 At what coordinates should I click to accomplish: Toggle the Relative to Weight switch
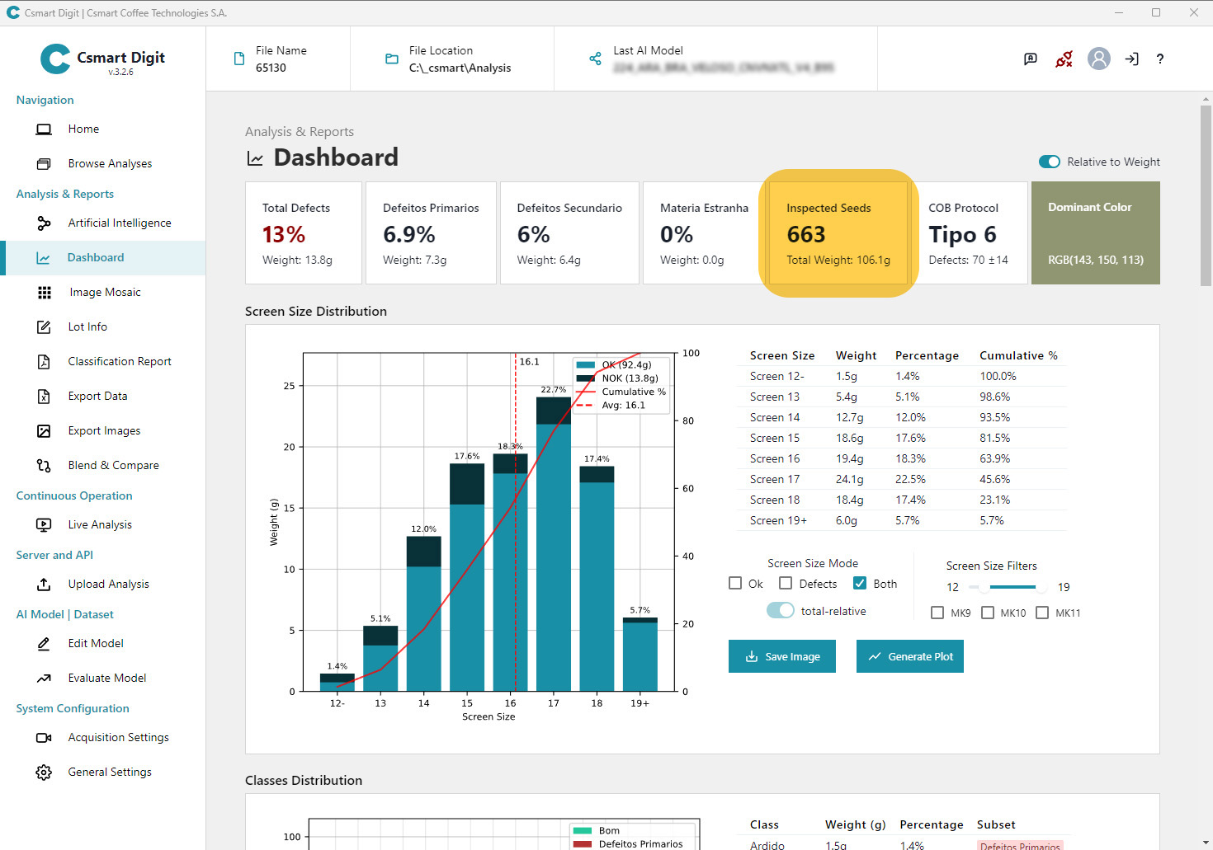1049,162
